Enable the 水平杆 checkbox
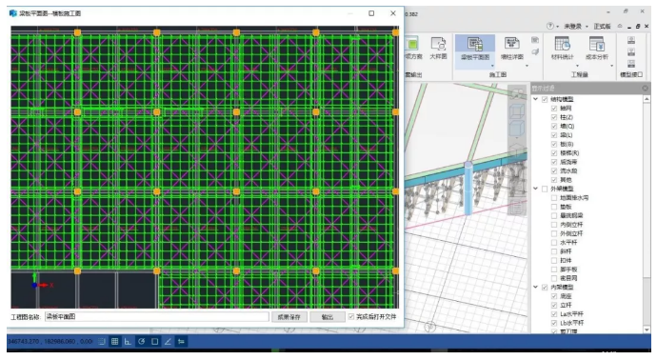 click(554, 242)
